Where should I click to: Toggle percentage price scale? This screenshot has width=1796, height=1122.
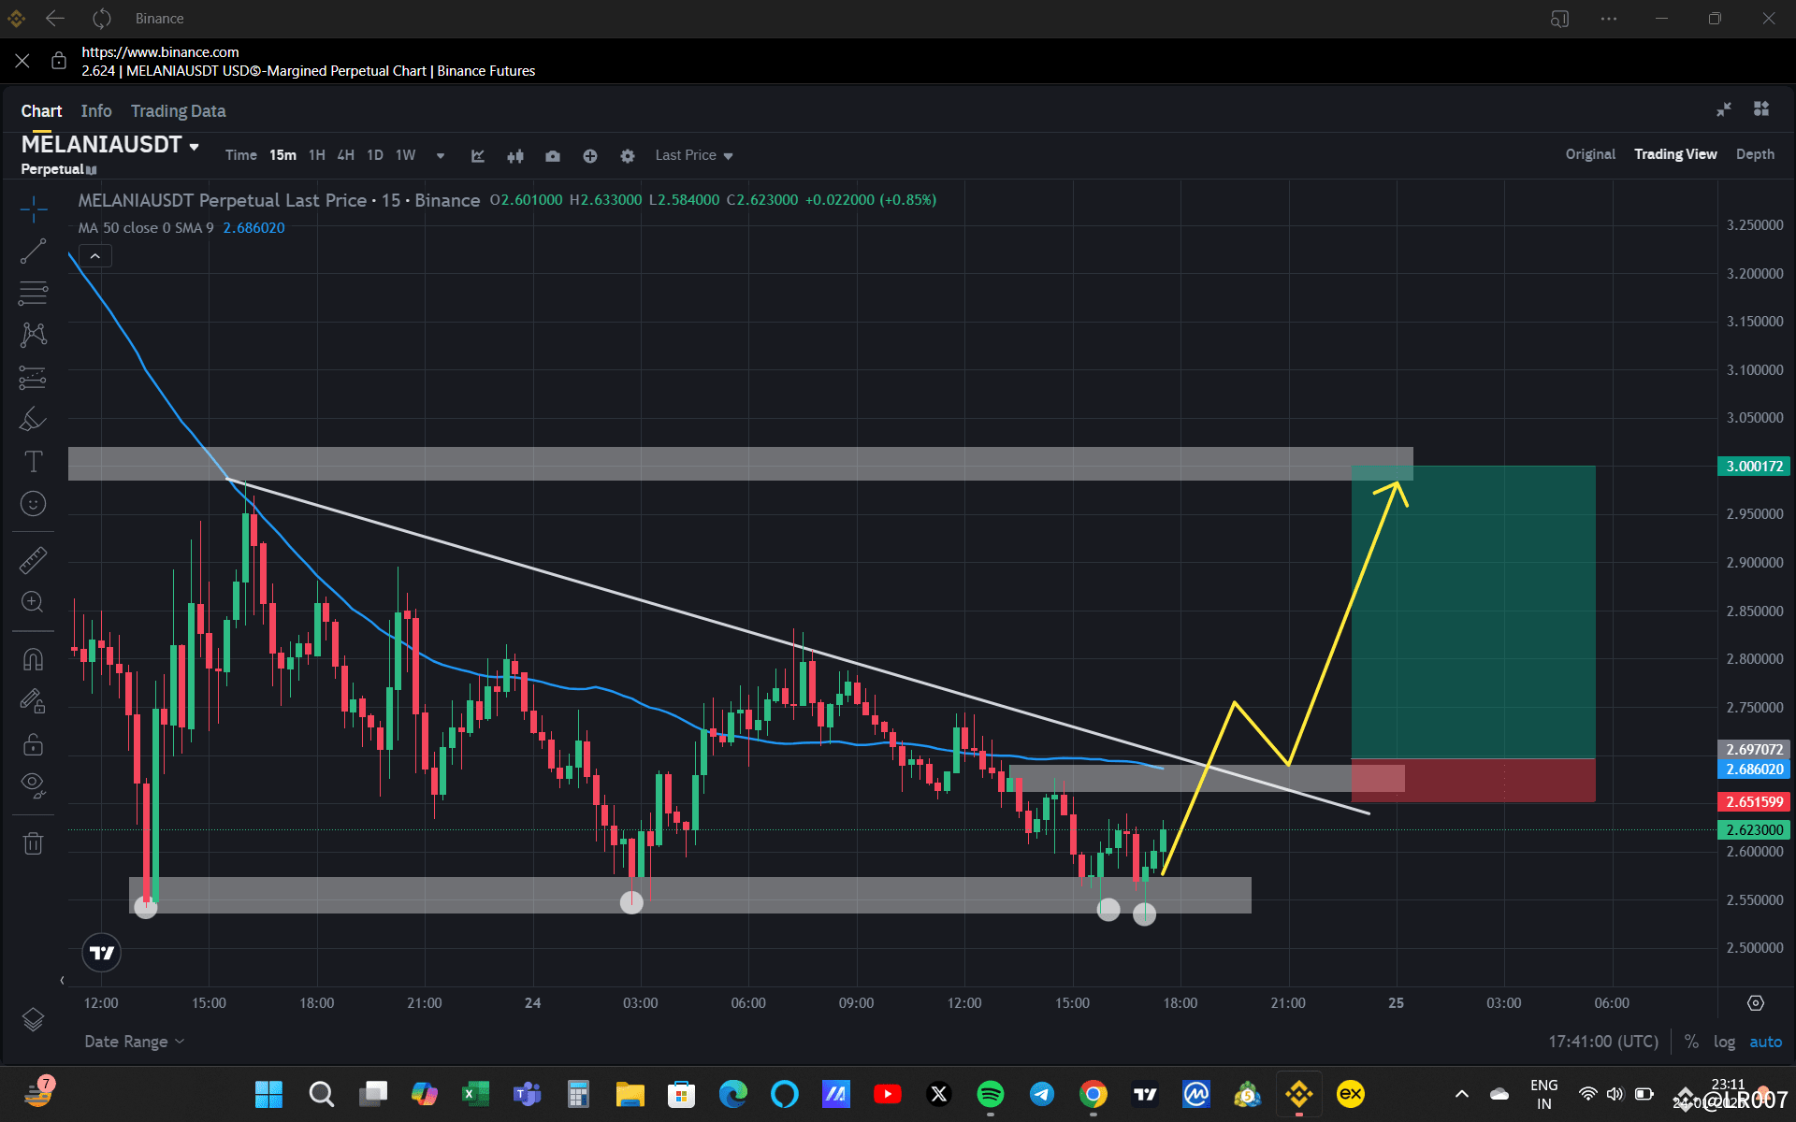click(x=1691, y=1042)
